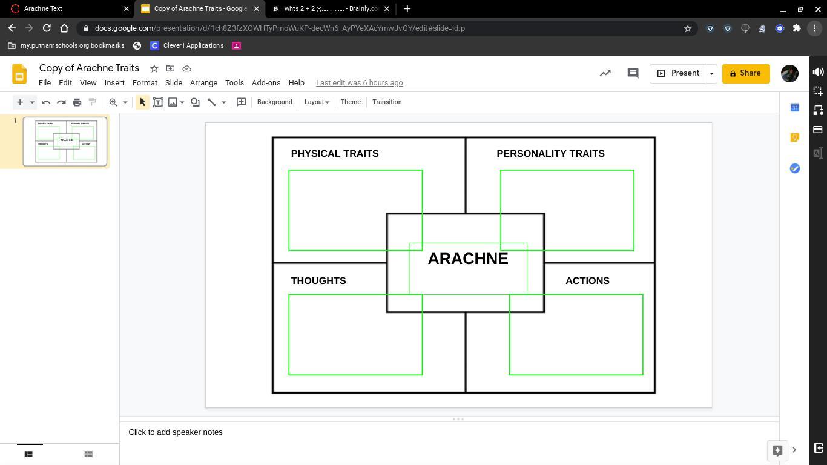
Task: Open the last edit history link
Action: (x=359, y=83)
